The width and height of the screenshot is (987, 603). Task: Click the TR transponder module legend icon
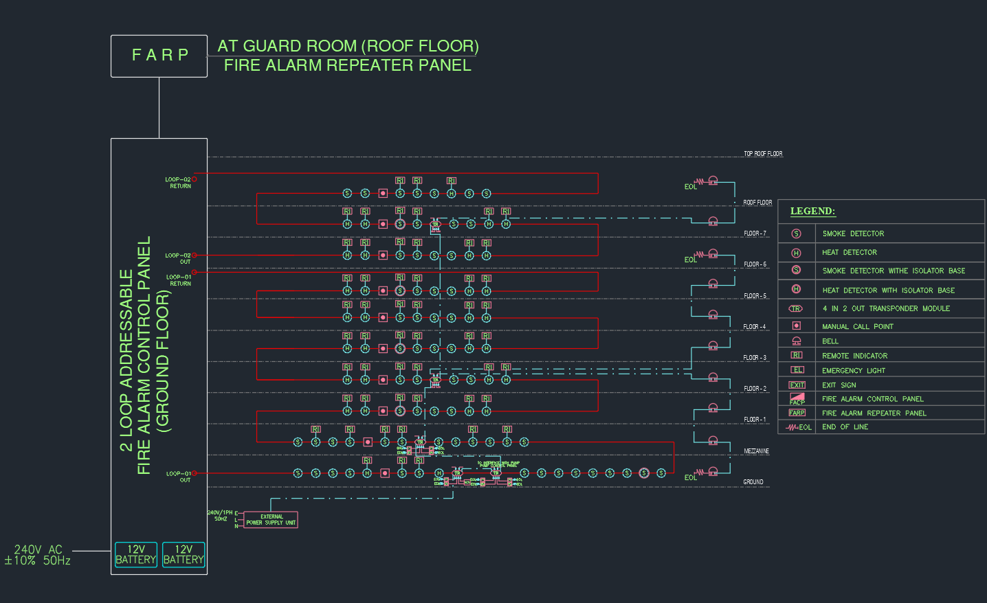[x=796, y=309]
